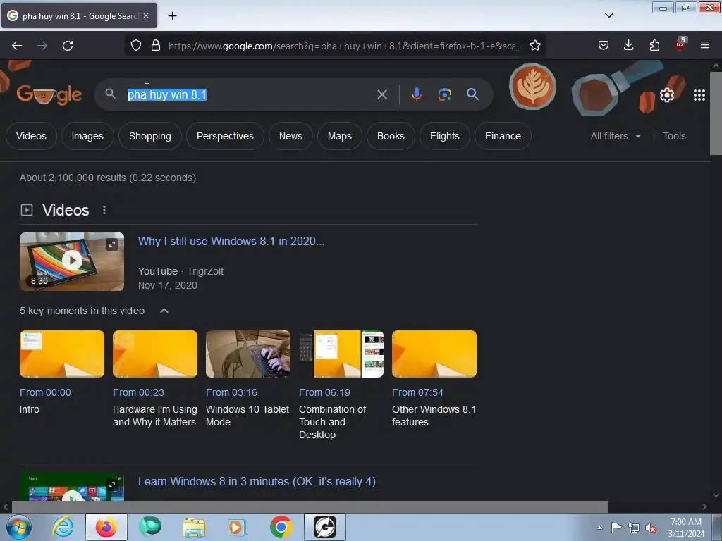Screen dimensions: 722x541
Task: Play the 8:30 Windows 8.1 video thumbnail
Action: coord(72,261)
